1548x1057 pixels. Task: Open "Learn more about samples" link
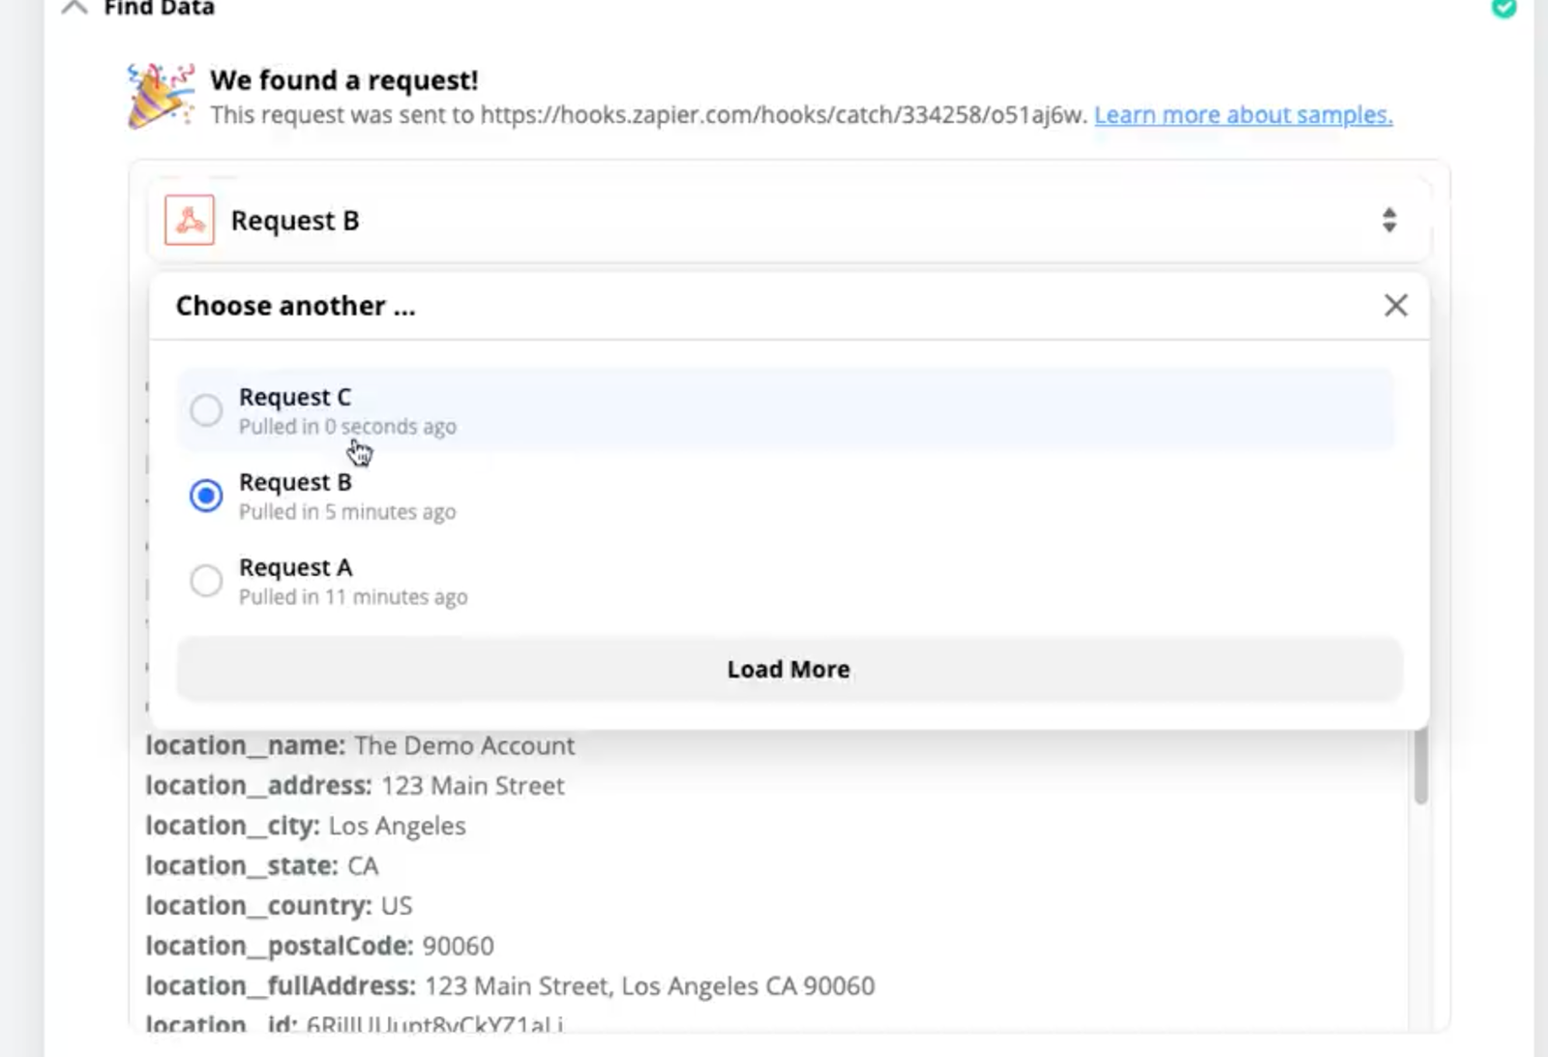point(1243,115)
